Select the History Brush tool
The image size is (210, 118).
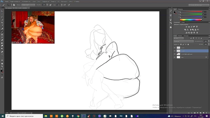(2, 37)
